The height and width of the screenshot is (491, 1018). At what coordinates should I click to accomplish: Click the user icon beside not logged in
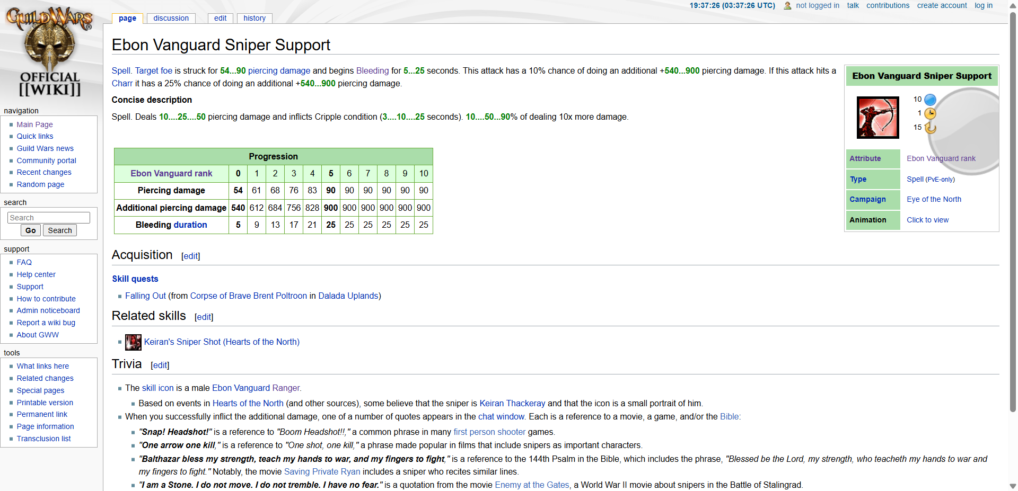pyautogui.click(x=787, y=6)
